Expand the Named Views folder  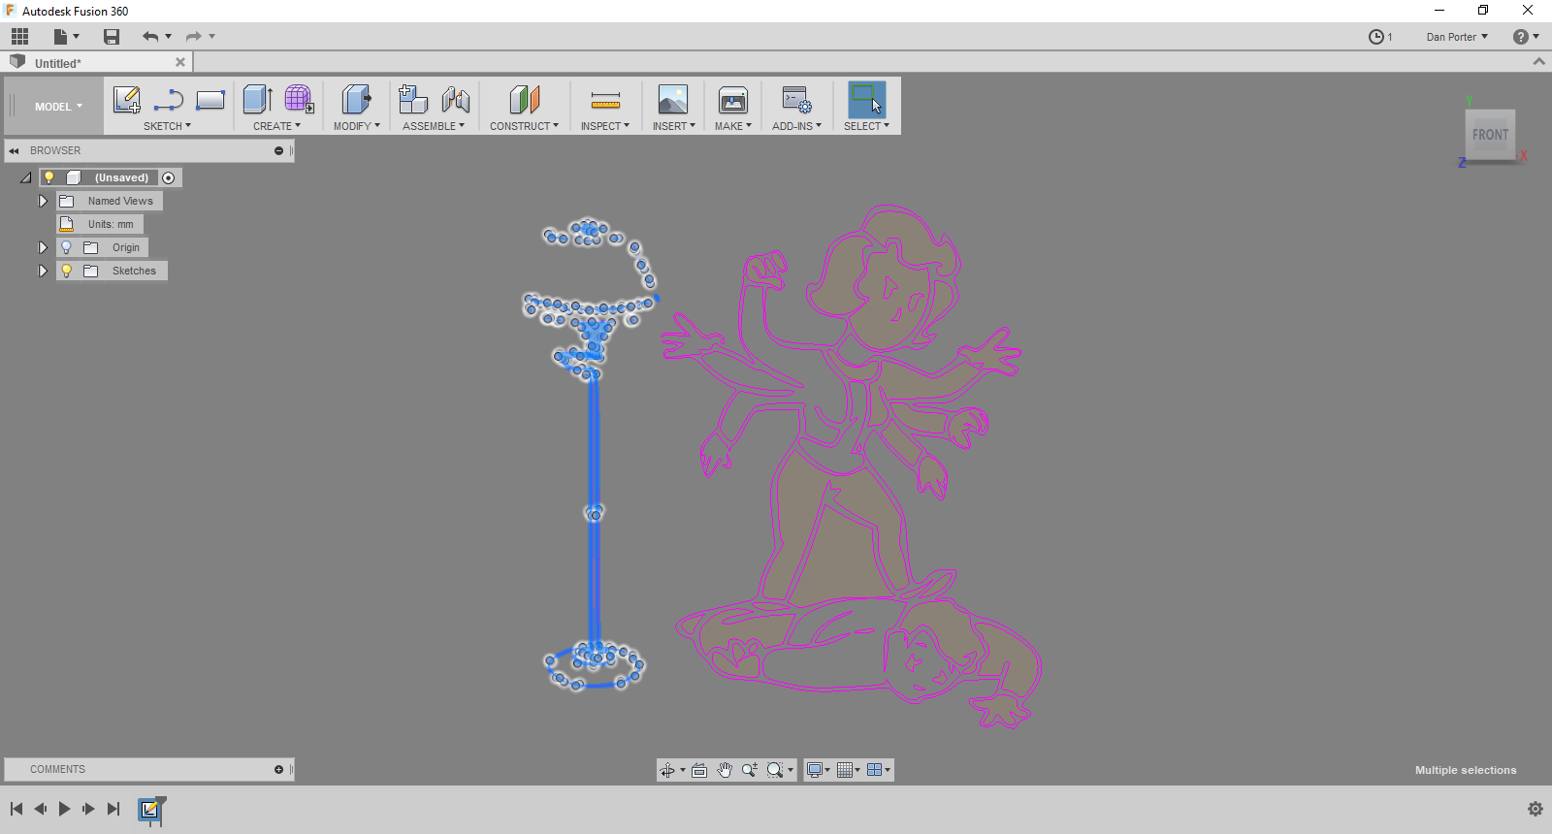coord(43,201)
